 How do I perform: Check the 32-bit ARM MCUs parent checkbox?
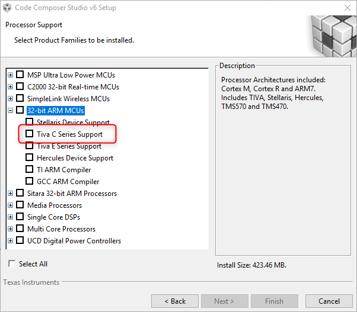(20, 110)
